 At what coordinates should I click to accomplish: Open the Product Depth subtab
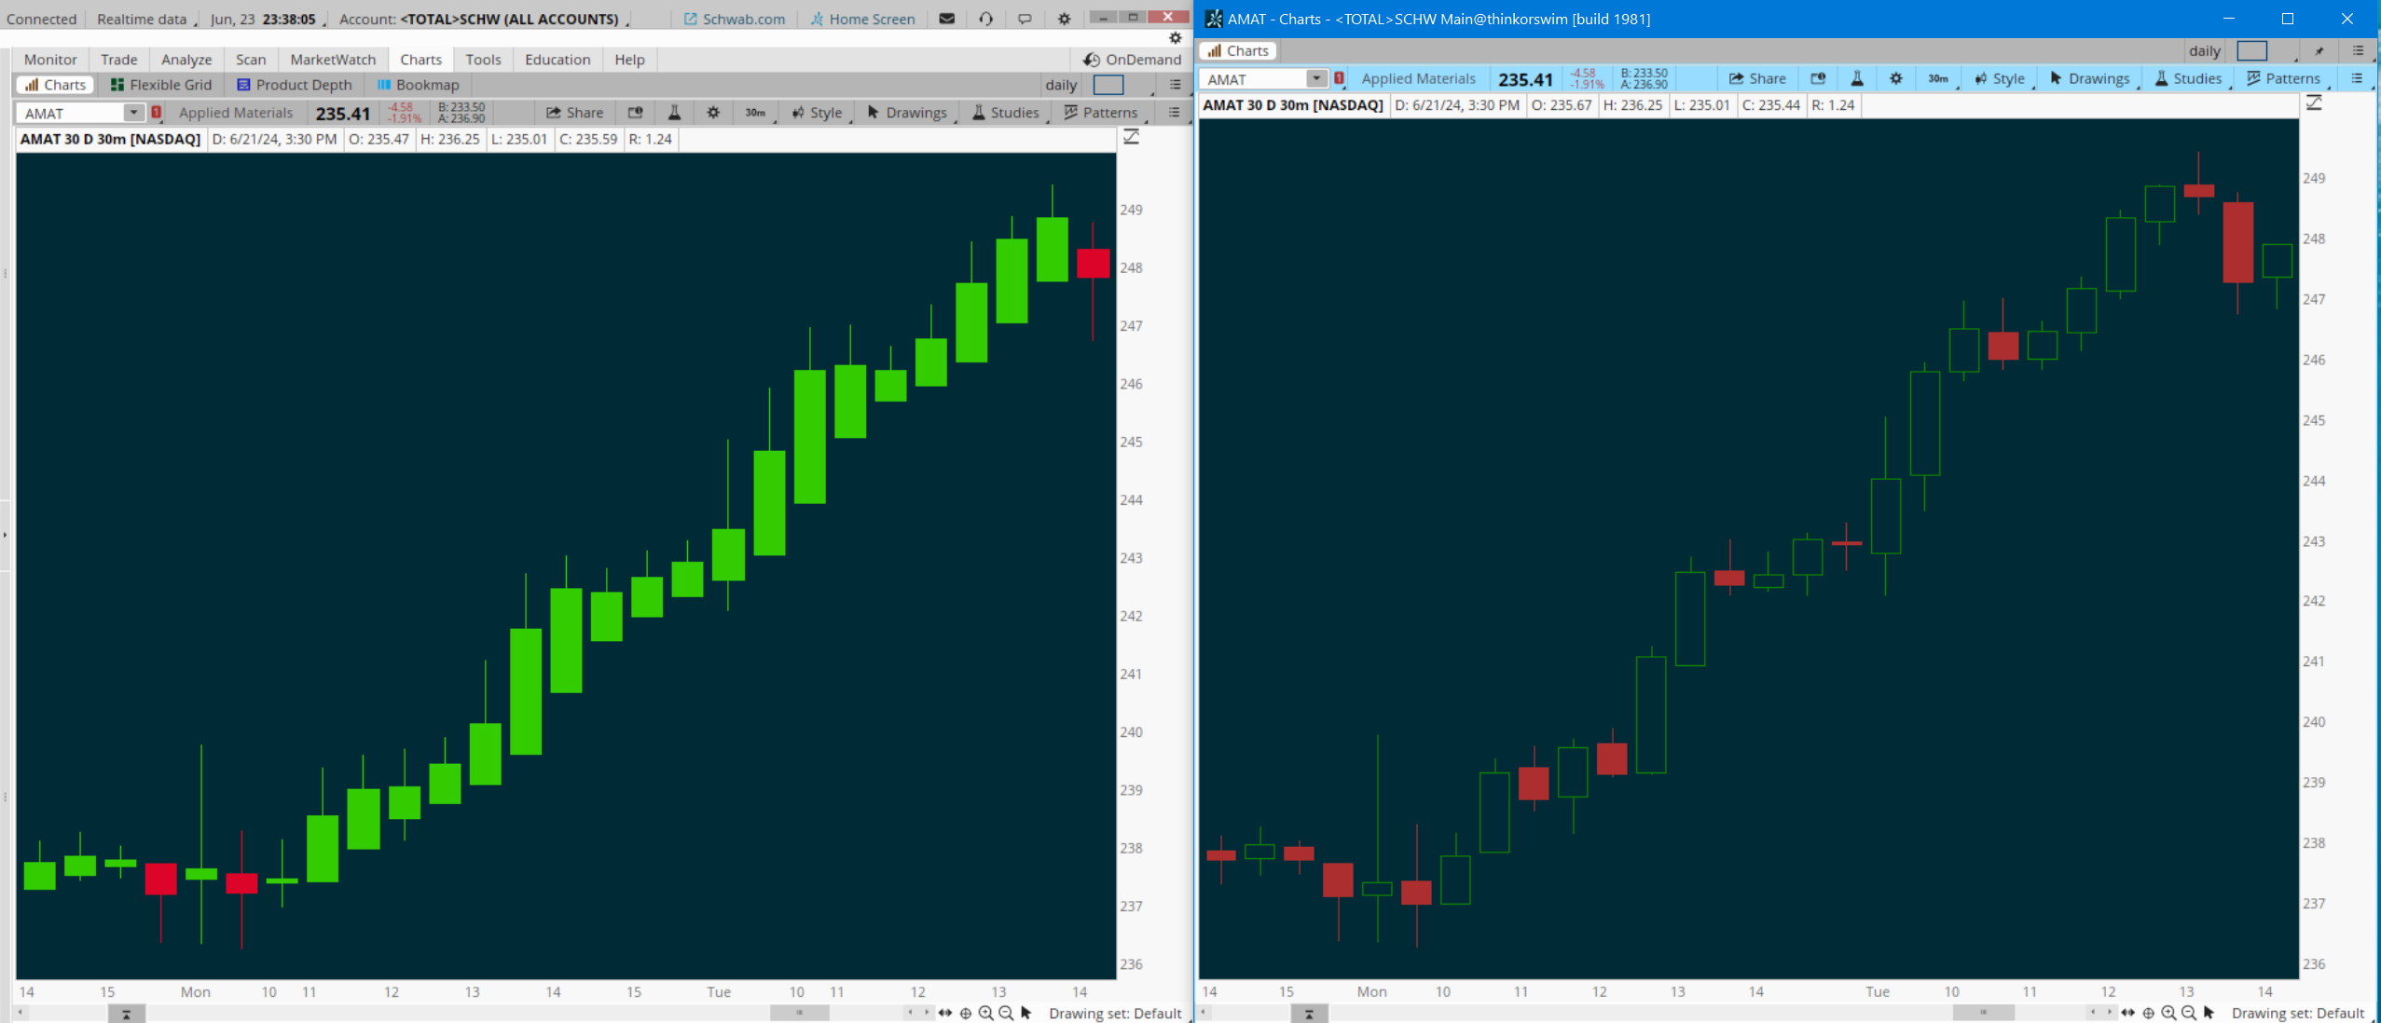(295, 85)
